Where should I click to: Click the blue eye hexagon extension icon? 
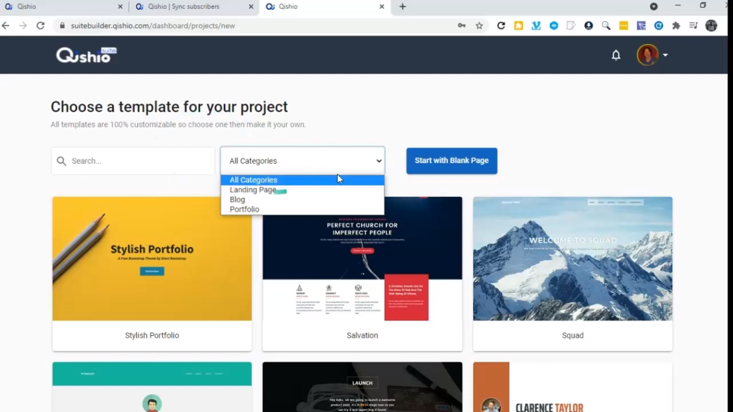(x=554, y=26)
